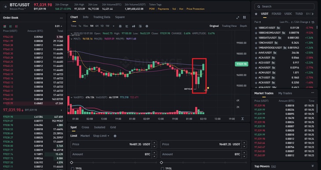Show both bids and asks order book view
The width and height of the screenshot is (321, 170).
(x=5, y=26)
